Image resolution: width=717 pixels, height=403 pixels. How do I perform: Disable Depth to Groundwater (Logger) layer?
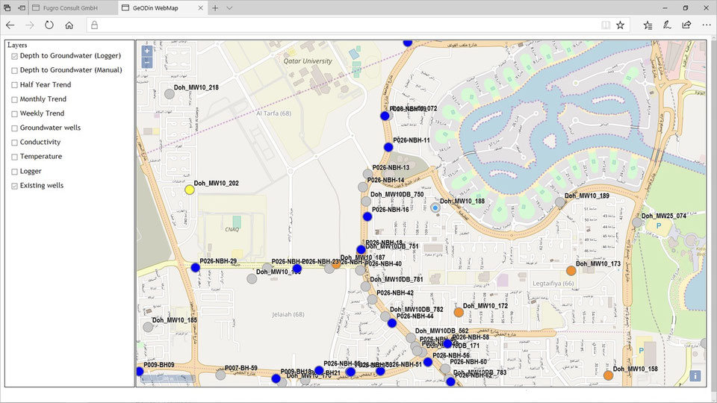[x=14, y=56]
